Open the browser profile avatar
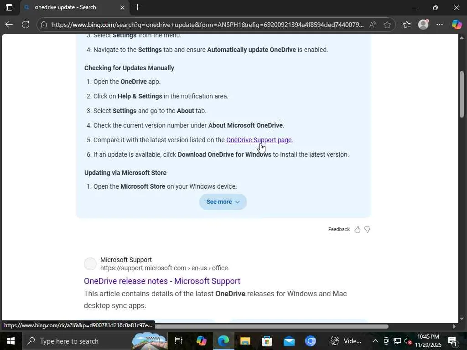Screen dimensions: 467x350 (x=423, y=25)
